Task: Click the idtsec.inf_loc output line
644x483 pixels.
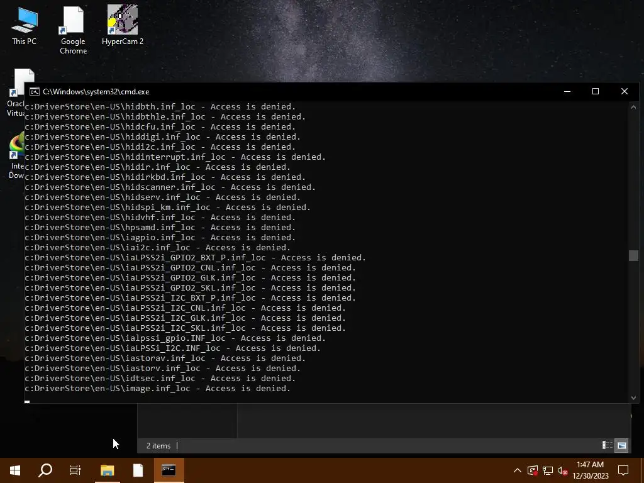Action: point(160,378)
